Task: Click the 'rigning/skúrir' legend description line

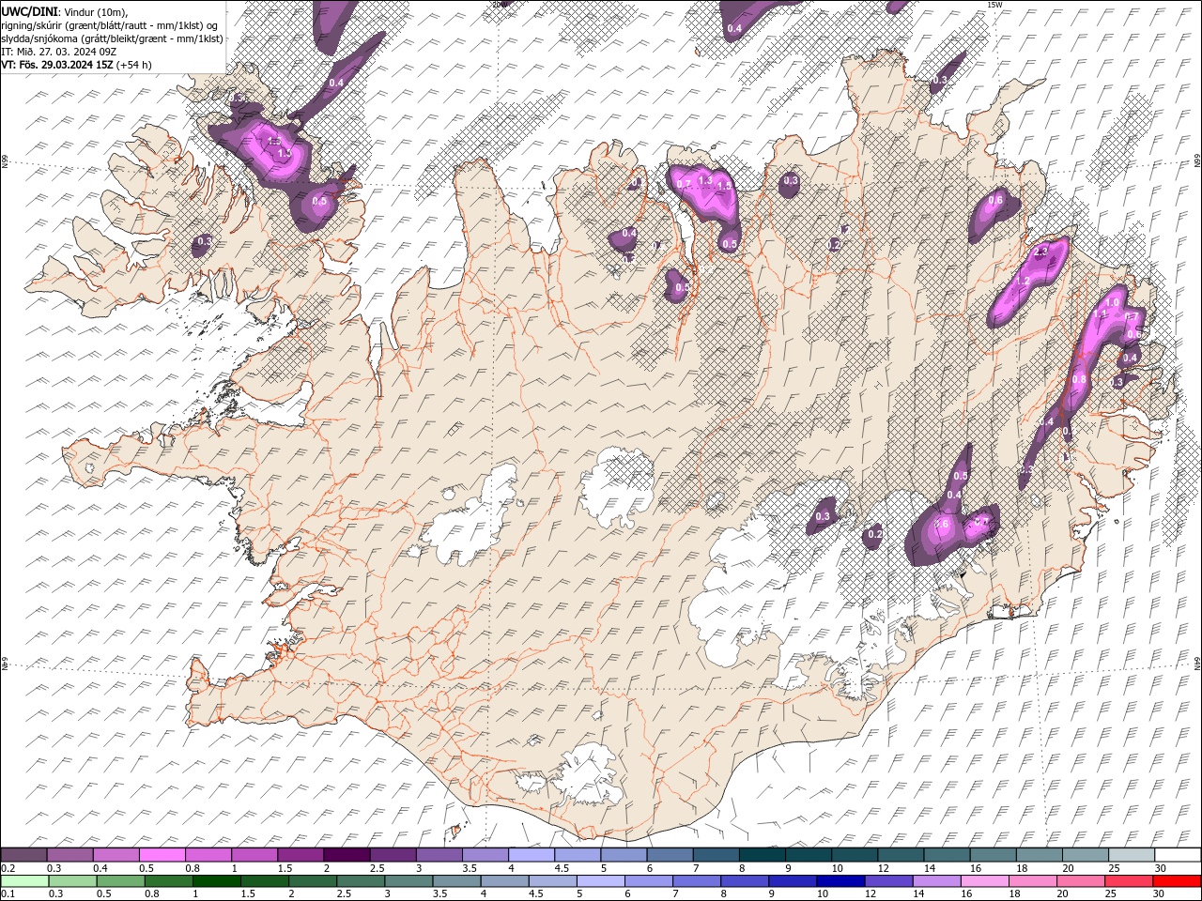Action: 110,25
